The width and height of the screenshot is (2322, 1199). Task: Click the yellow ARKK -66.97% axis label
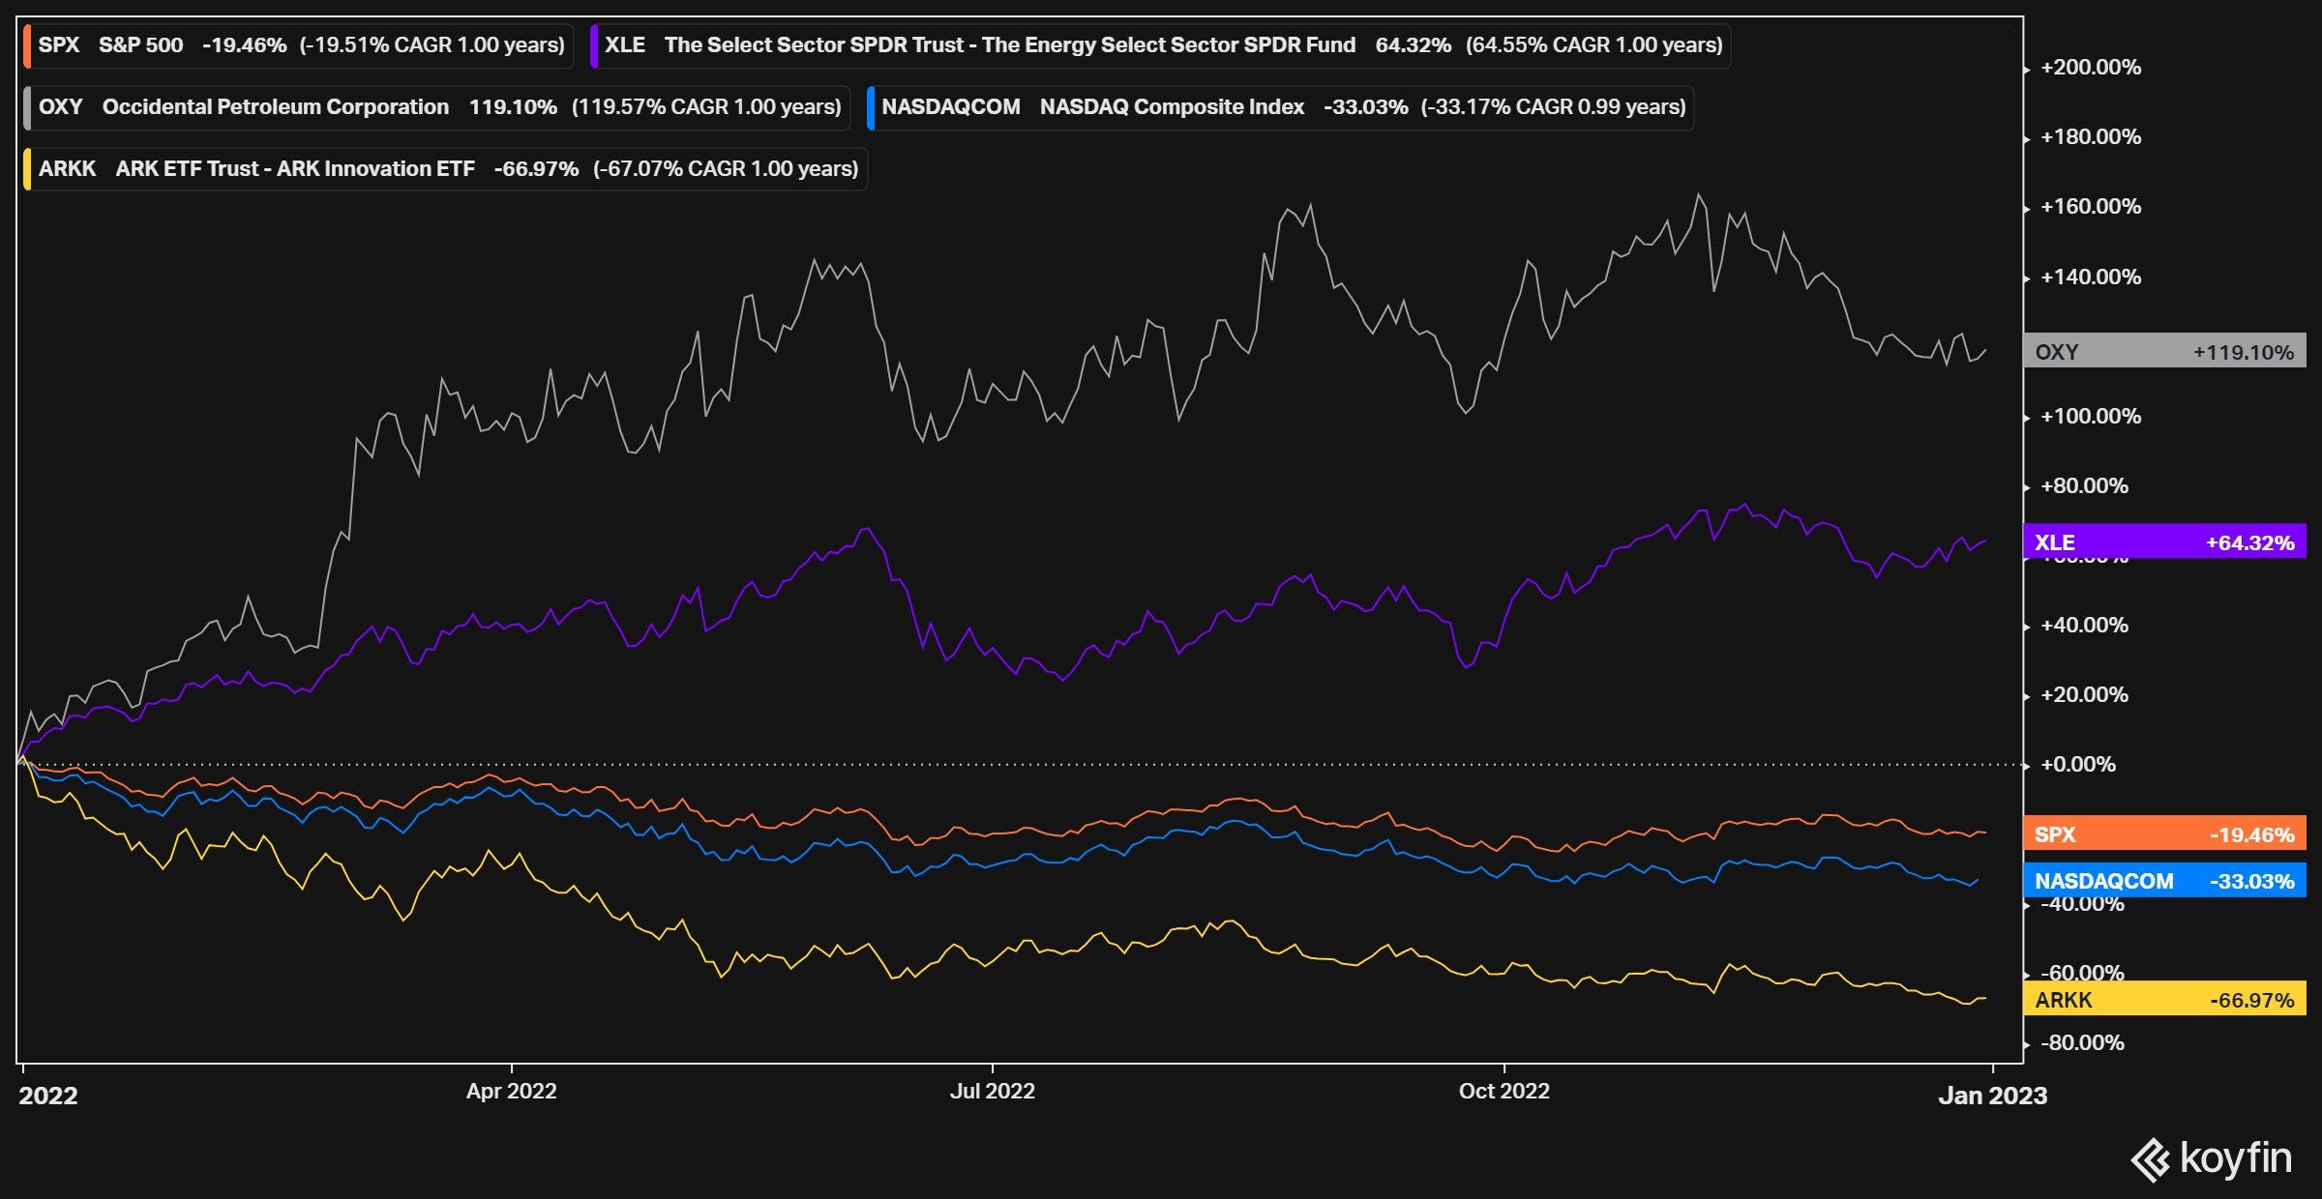(2163, 1000)
